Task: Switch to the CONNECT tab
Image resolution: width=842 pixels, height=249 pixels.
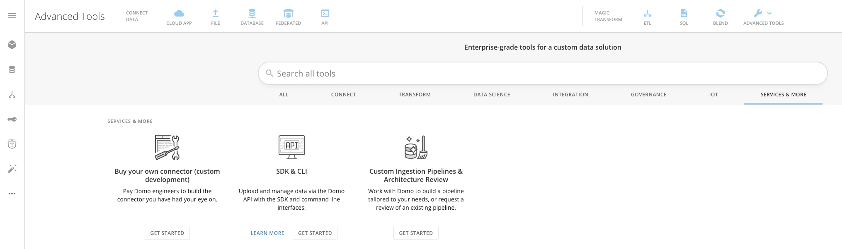Action: click(x=344, y=95)
